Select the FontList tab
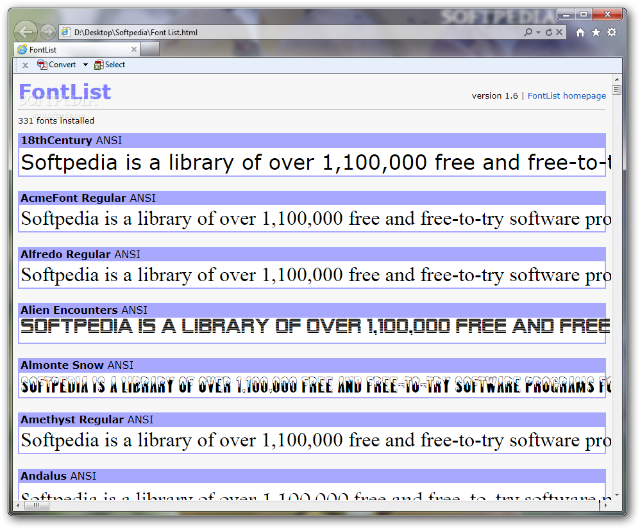 point(77,49)
